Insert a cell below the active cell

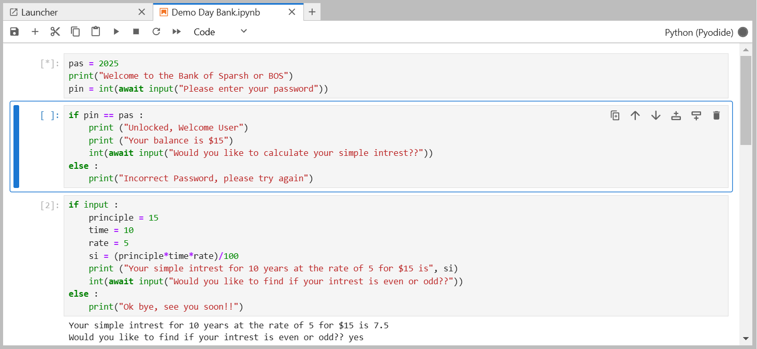pos(696,115)
